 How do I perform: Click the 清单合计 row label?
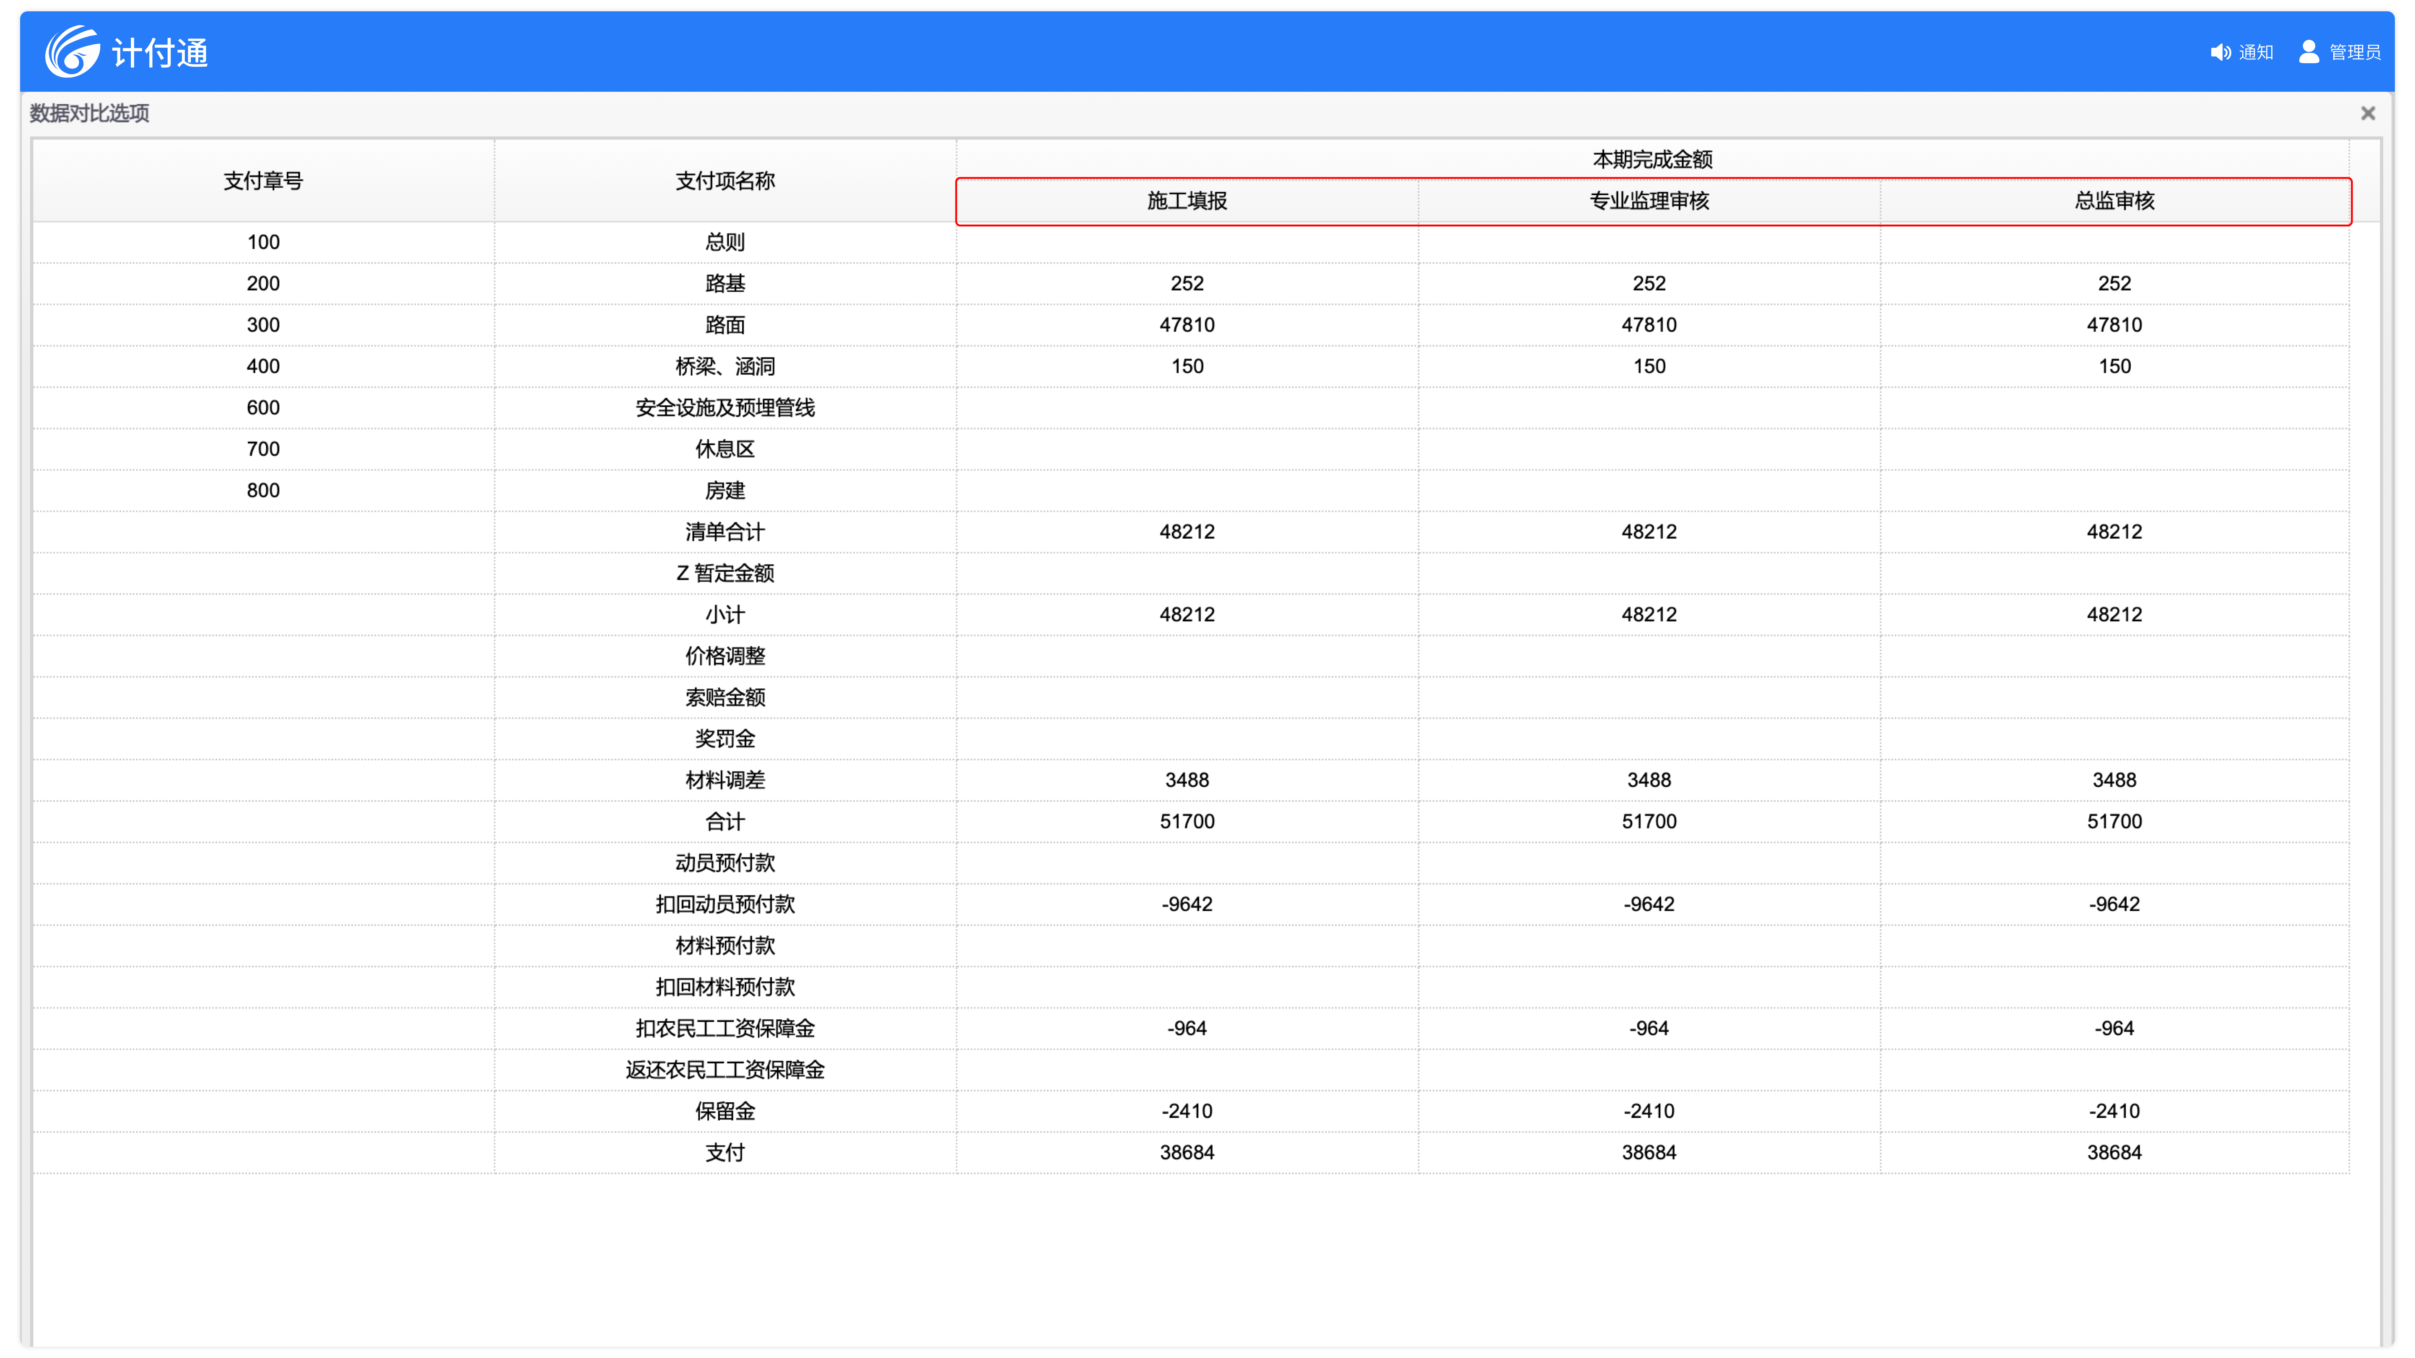(x=724, y=531)
